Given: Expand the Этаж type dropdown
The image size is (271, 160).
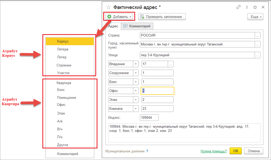Looking at the screenshot, I should [136, 100].
